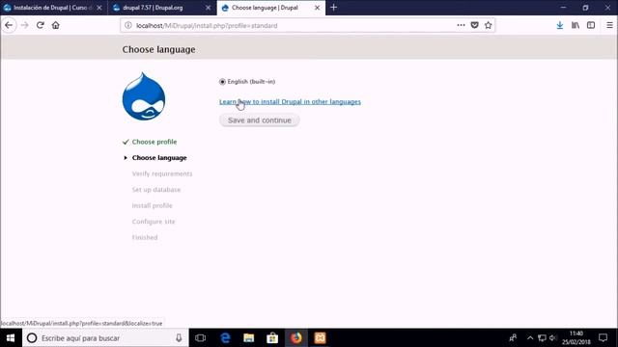
Task: Open the downloads panel
Action: 560,25
